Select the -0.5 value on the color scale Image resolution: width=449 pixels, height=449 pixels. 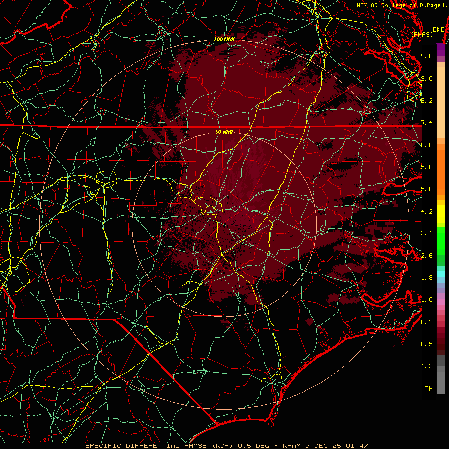[425, 344]
